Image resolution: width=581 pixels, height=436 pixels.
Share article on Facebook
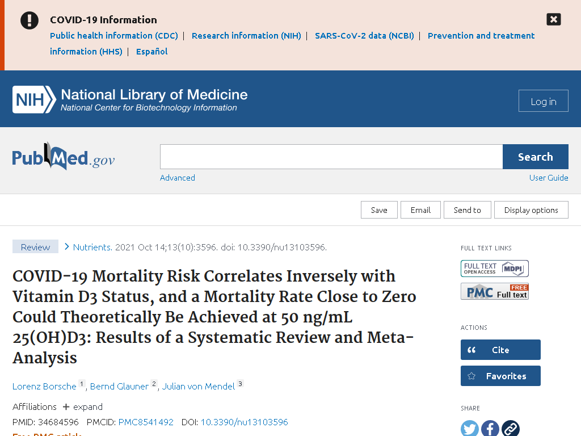click(x=490, y=429)
